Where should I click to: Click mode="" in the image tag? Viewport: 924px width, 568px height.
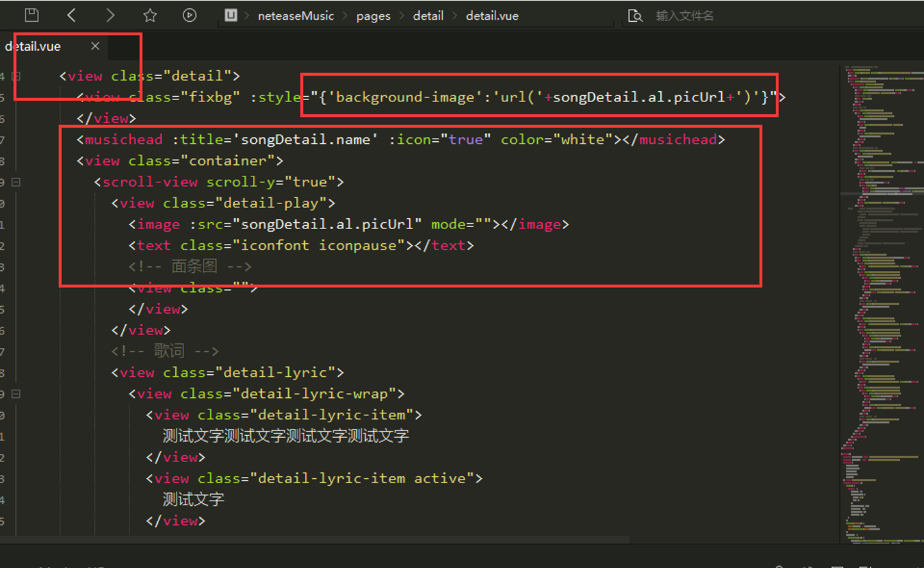click(461, 224)
